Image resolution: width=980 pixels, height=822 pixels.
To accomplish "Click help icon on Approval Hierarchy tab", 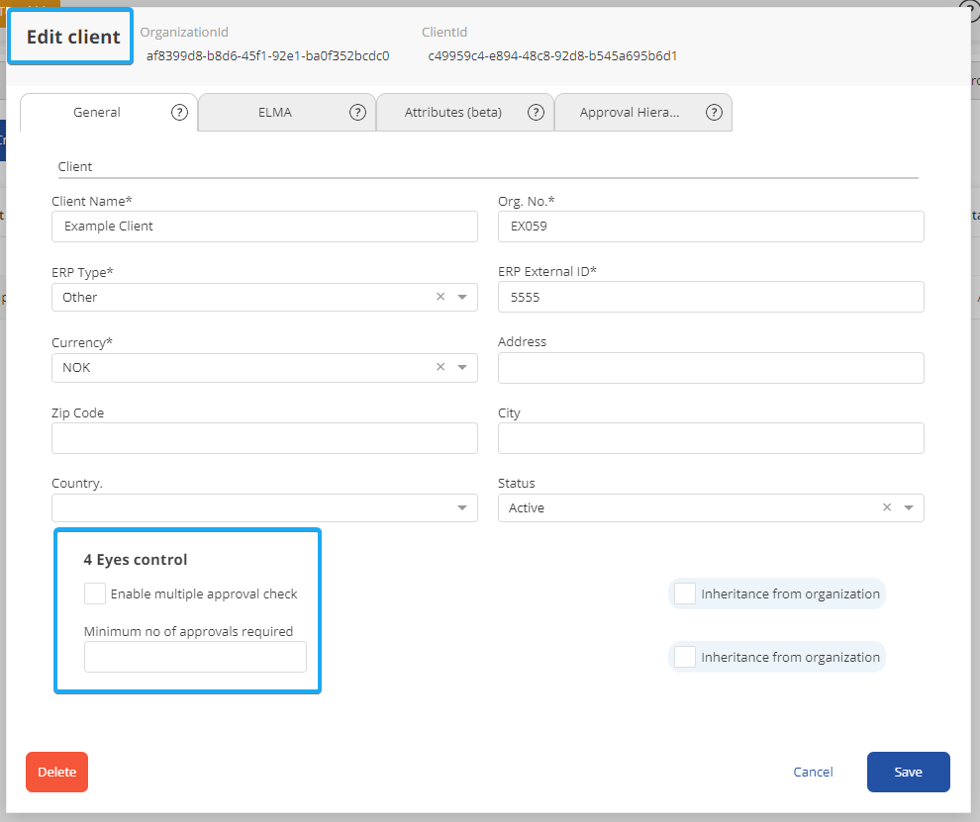I will 714,112.
